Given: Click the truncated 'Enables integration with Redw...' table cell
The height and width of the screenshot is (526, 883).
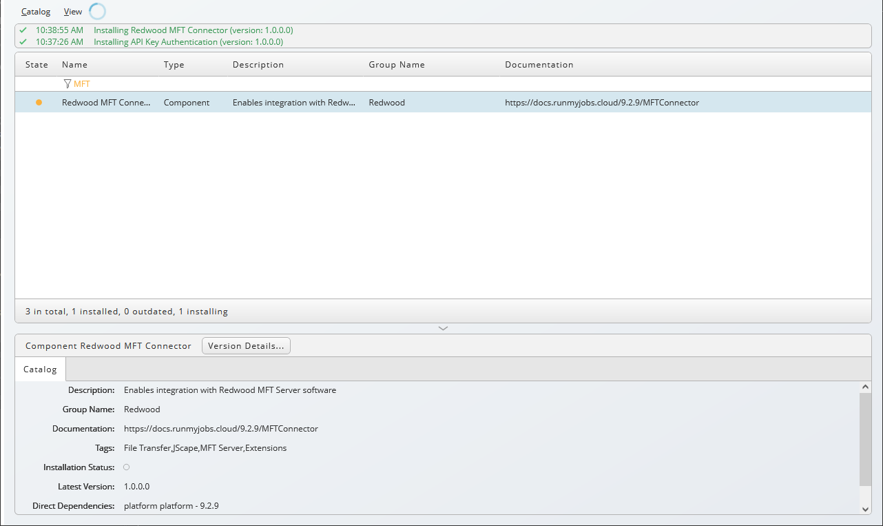Looking at the screenshot, I should [294, 103].
